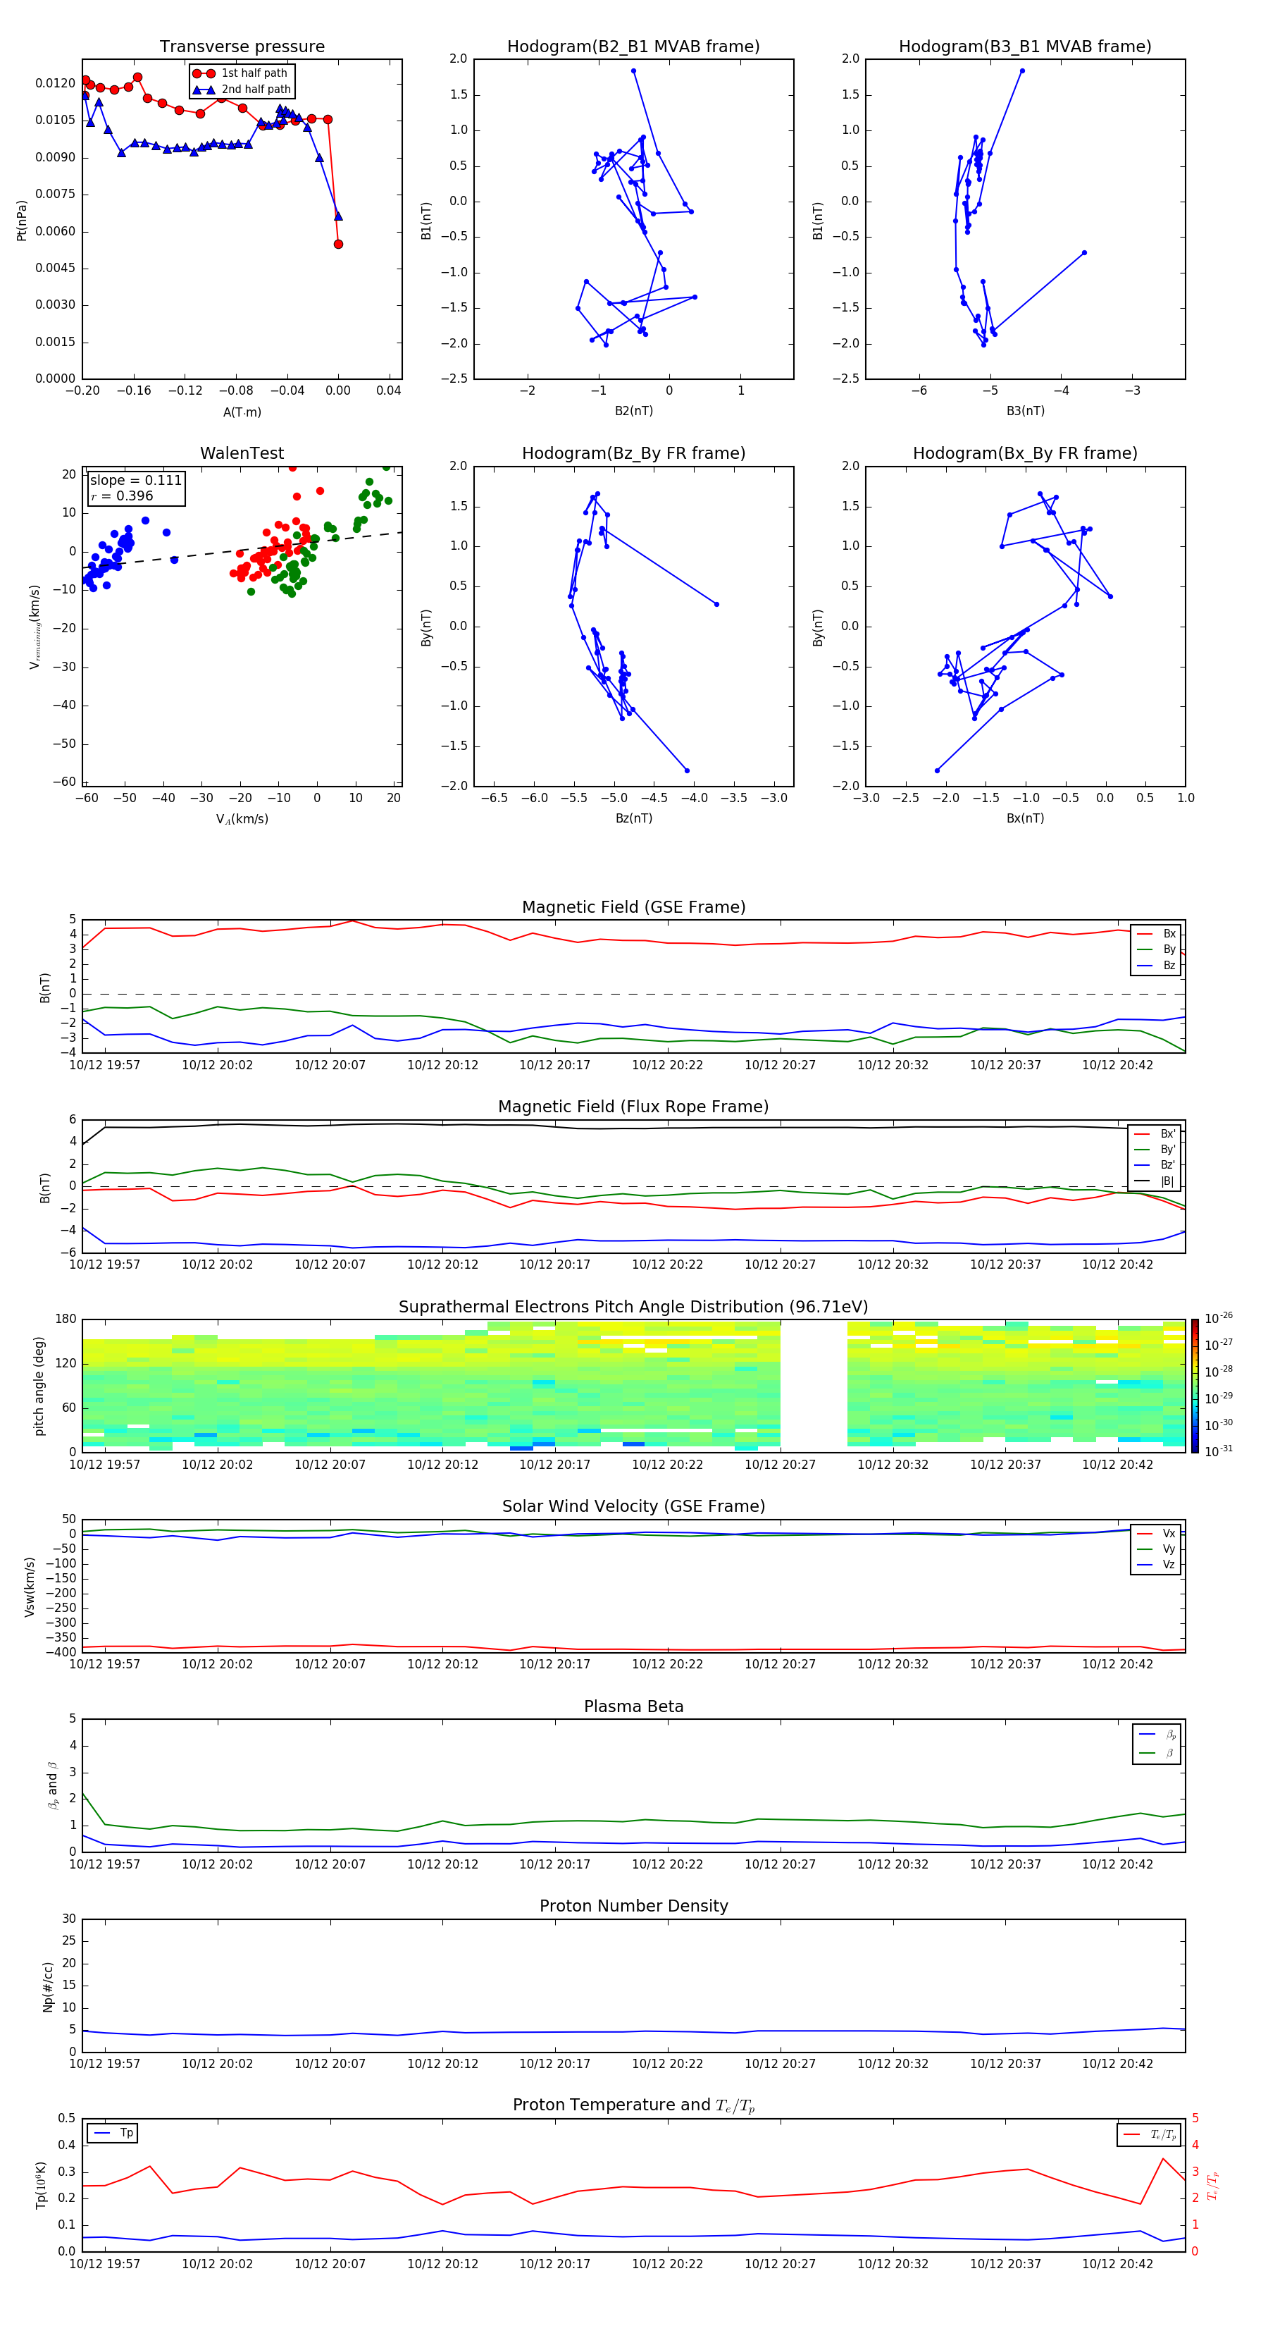Click the 'Bx(nT)' x-axis label

pyautogui.click(x=1025, y=818)
